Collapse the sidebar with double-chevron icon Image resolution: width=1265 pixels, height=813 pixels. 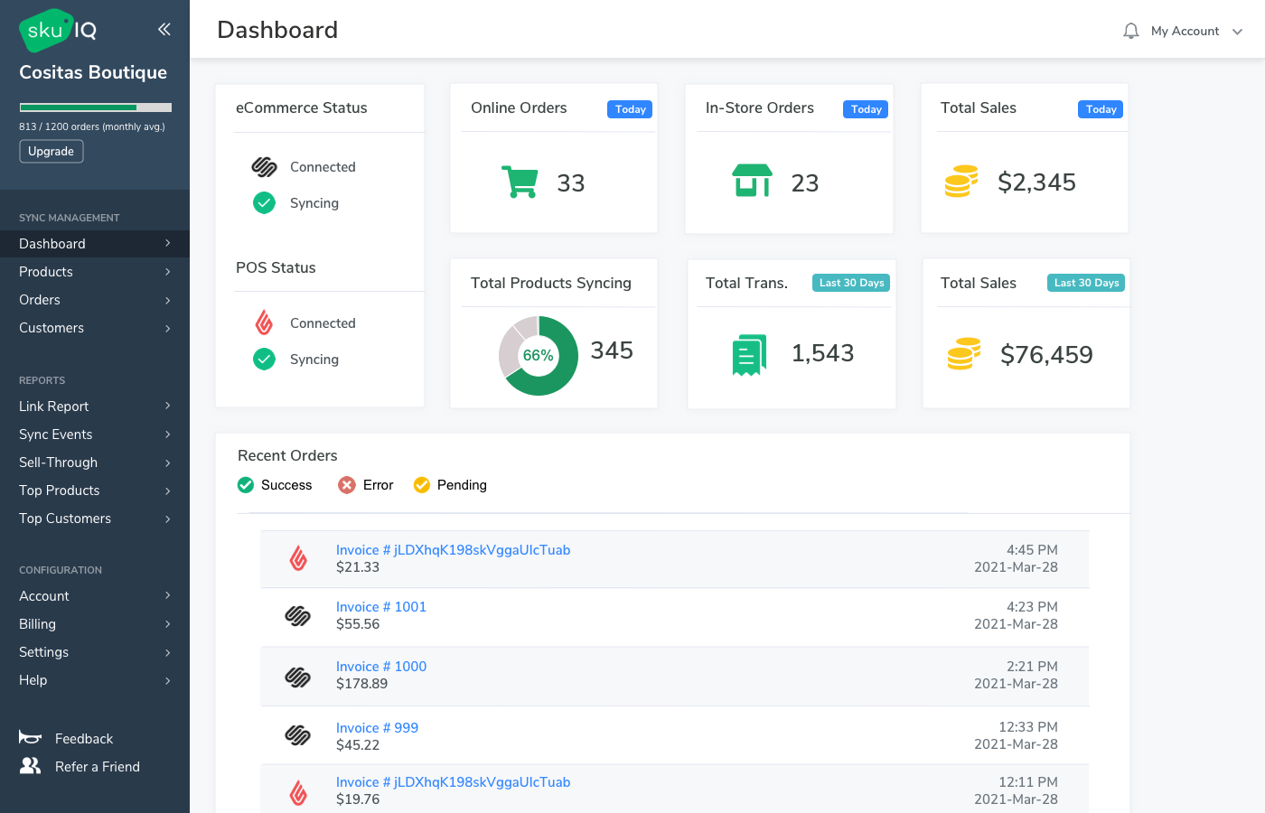coord(164,29)
